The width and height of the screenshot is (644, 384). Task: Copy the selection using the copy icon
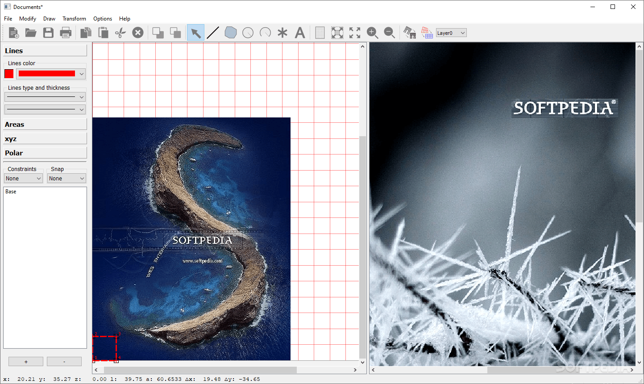click(86, 33)
